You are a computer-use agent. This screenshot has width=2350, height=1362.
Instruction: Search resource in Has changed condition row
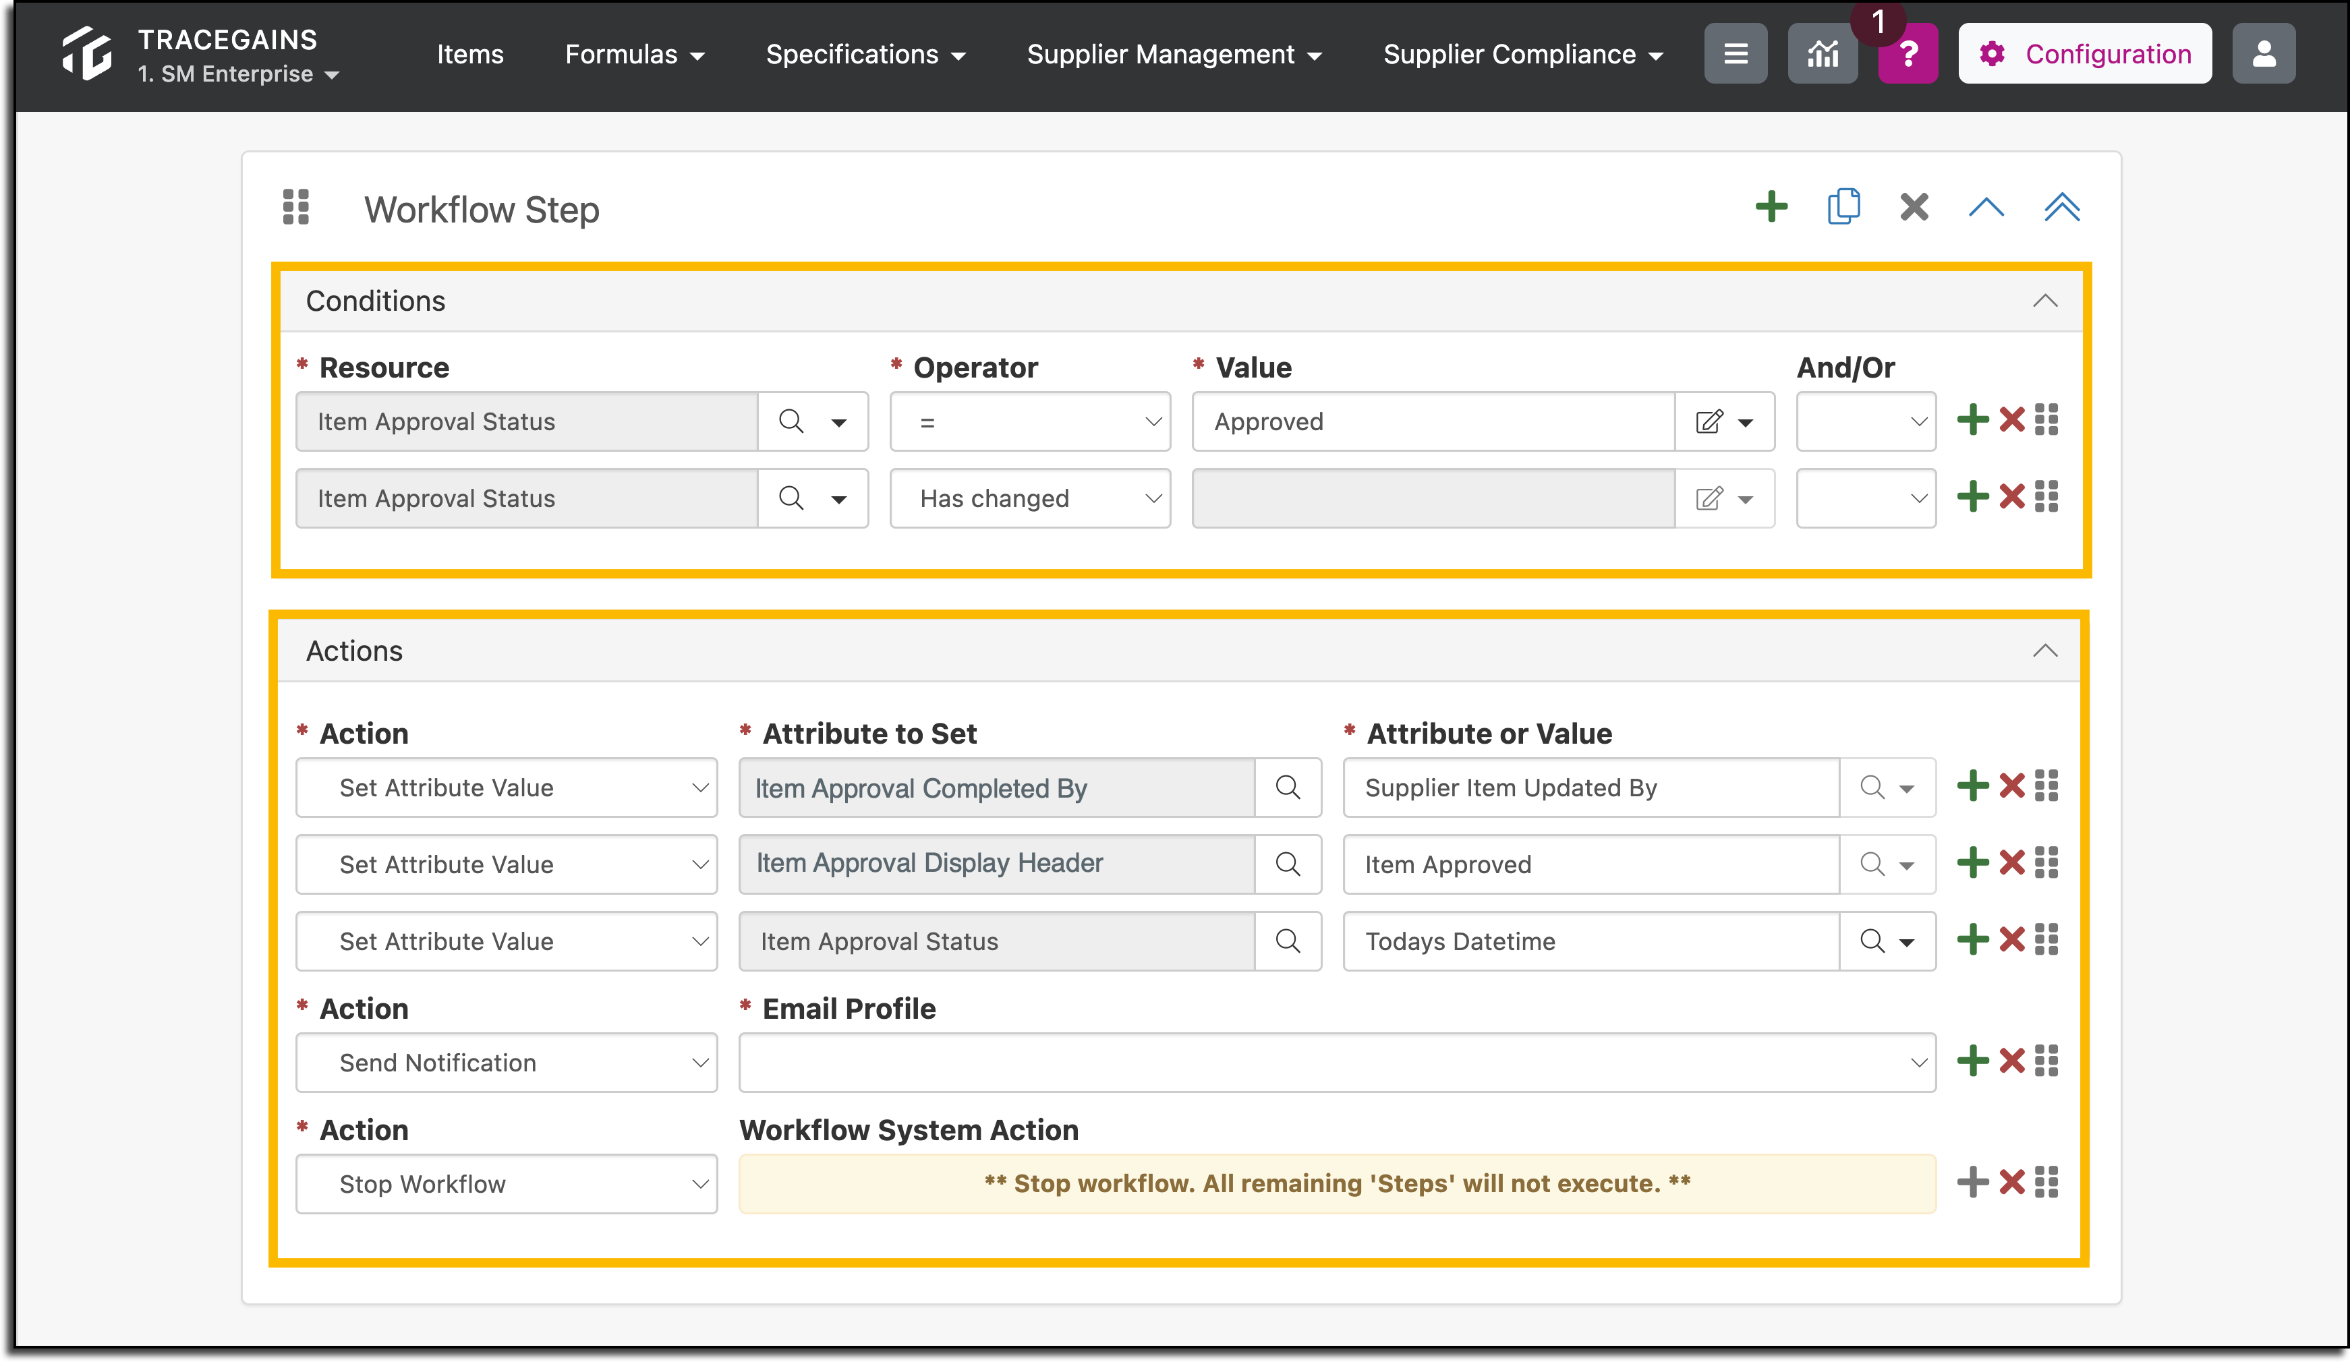tap(791, 498)
